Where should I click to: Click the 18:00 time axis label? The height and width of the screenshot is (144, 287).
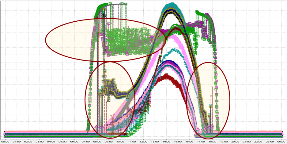point(213,142)
